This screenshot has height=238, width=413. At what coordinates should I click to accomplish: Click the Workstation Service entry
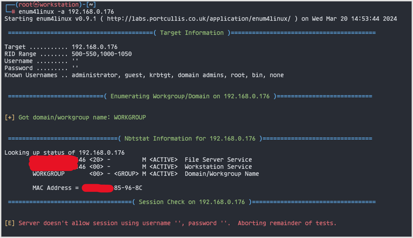pyautogui.click(x=218, y=167)
